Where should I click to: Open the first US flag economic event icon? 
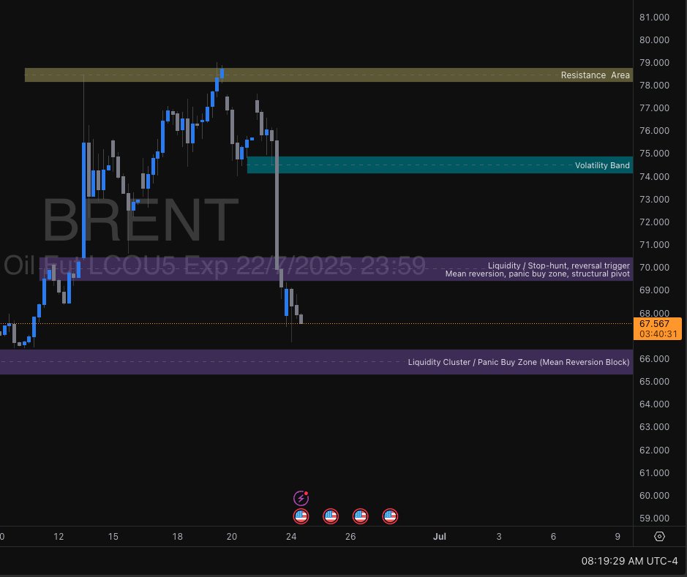pyautogui.click(x=301, y=516)
